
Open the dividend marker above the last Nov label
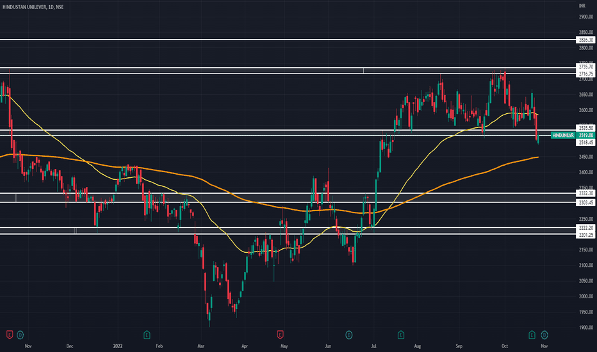(x=544, y=335)
